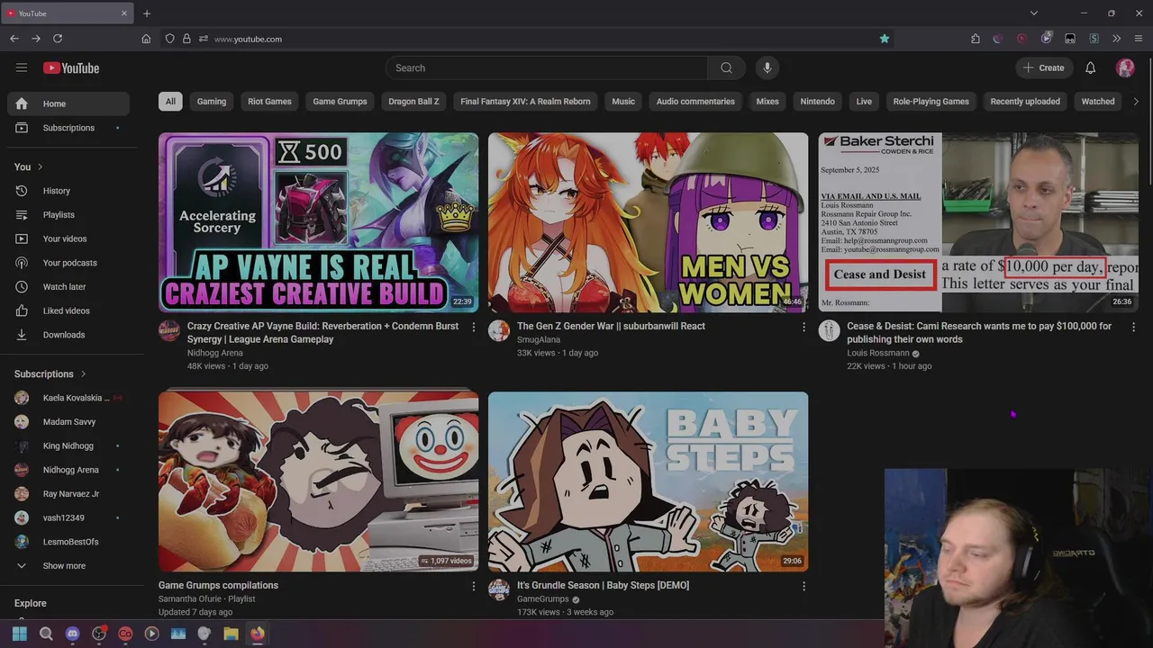This screenshot has width=1153, height=648.
Task: Open the browser extensions puzzle icon
Action: [x=976, y=39]
